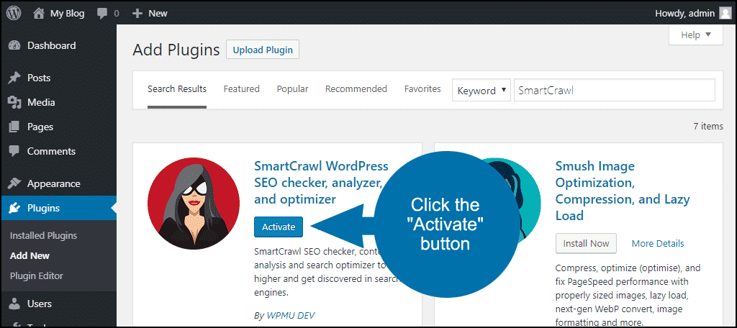This screenshot has height=328, width=737.
Task: Open the New content menu
Action: tap(158, 14)
